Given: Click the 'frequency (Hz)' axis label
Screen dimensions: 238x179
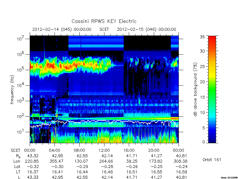Looking at the screenshot, I should point(12,90).
